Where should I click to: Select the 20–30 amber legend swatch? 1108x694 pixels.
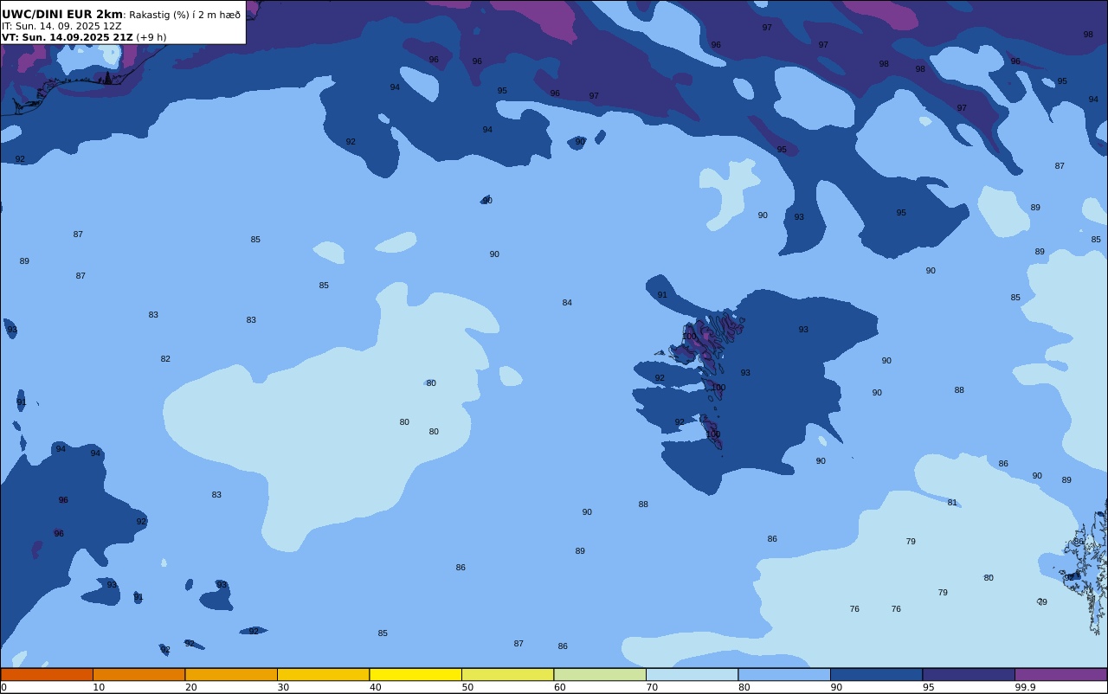[x=231, y=674]
